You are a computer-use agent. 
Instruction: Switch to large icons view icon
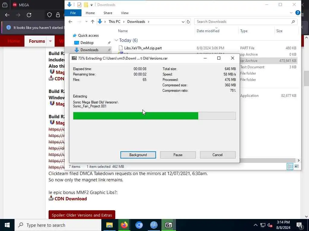coord(296,167)
